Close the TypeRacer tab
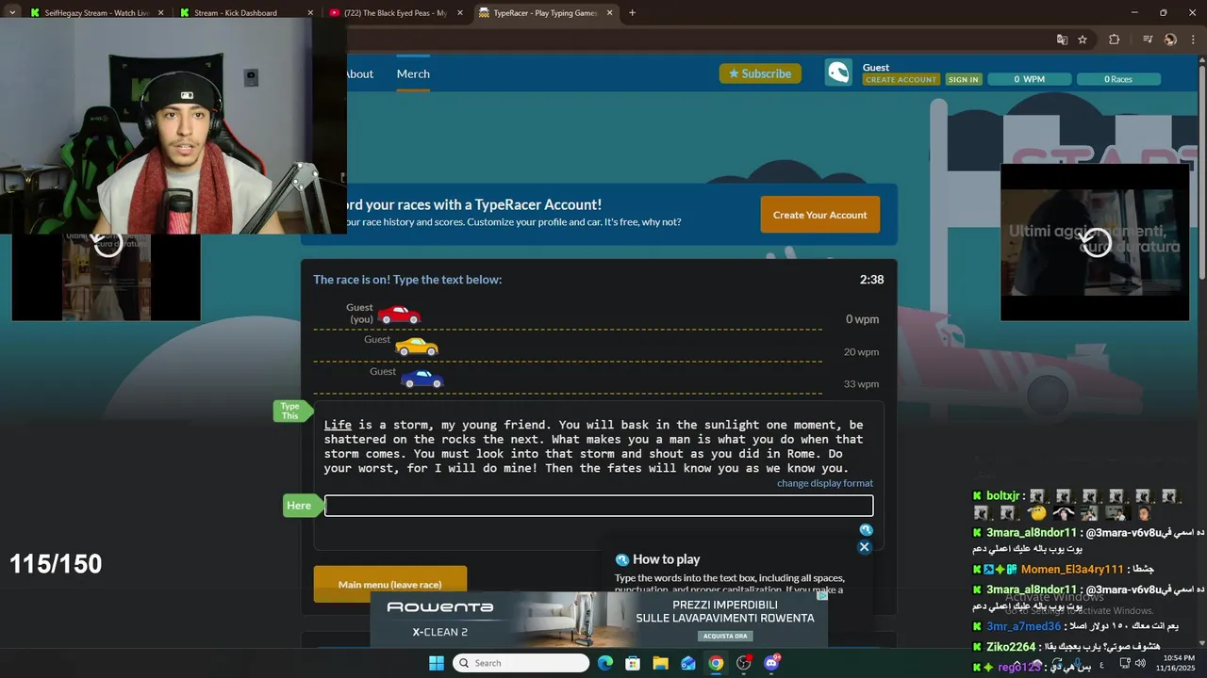The width and height of the screenshot is (1207, 678). click(x=609, y=13)
